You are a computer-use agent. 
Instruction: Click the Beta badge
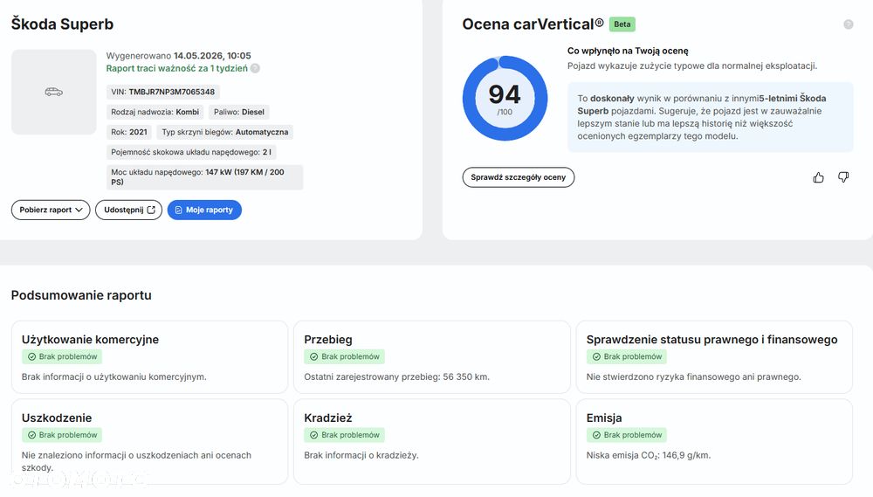pyautogui.click(x=622, y=24)
